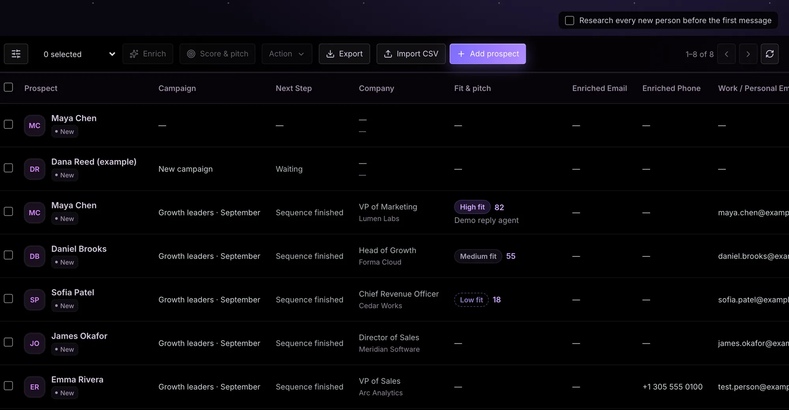
Task: Click the Fit & pitch column header
Action: (472, 88)
